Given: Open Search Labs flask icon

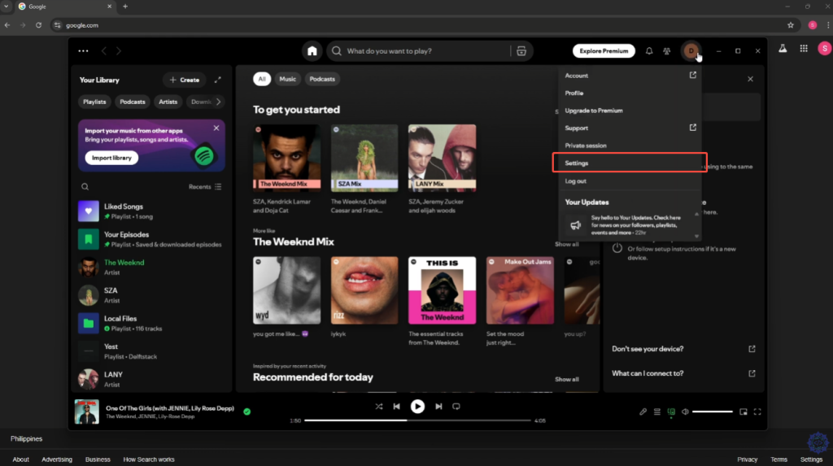Looking at the screenshot, I should click(783, 48).
